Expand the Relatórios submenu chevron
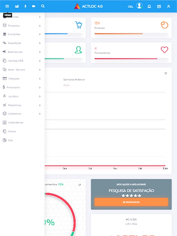The width and height of the screenshot is (177, 236). pyautogui.click(x=40, y=105)
